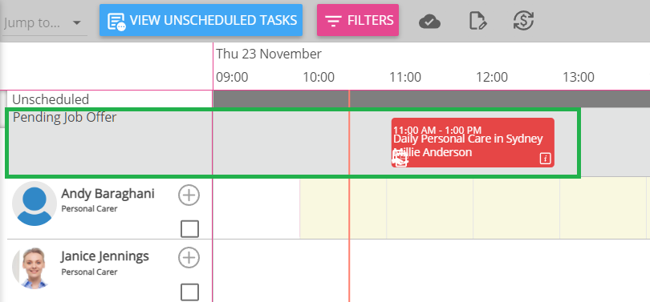
Task: Tick the checkbox for Janice Jennings
Action: [x=190, y=292]
